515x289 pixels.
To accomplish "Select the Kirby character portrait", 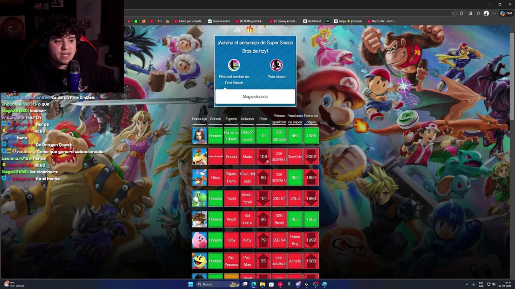I will [x=200, y=240].
